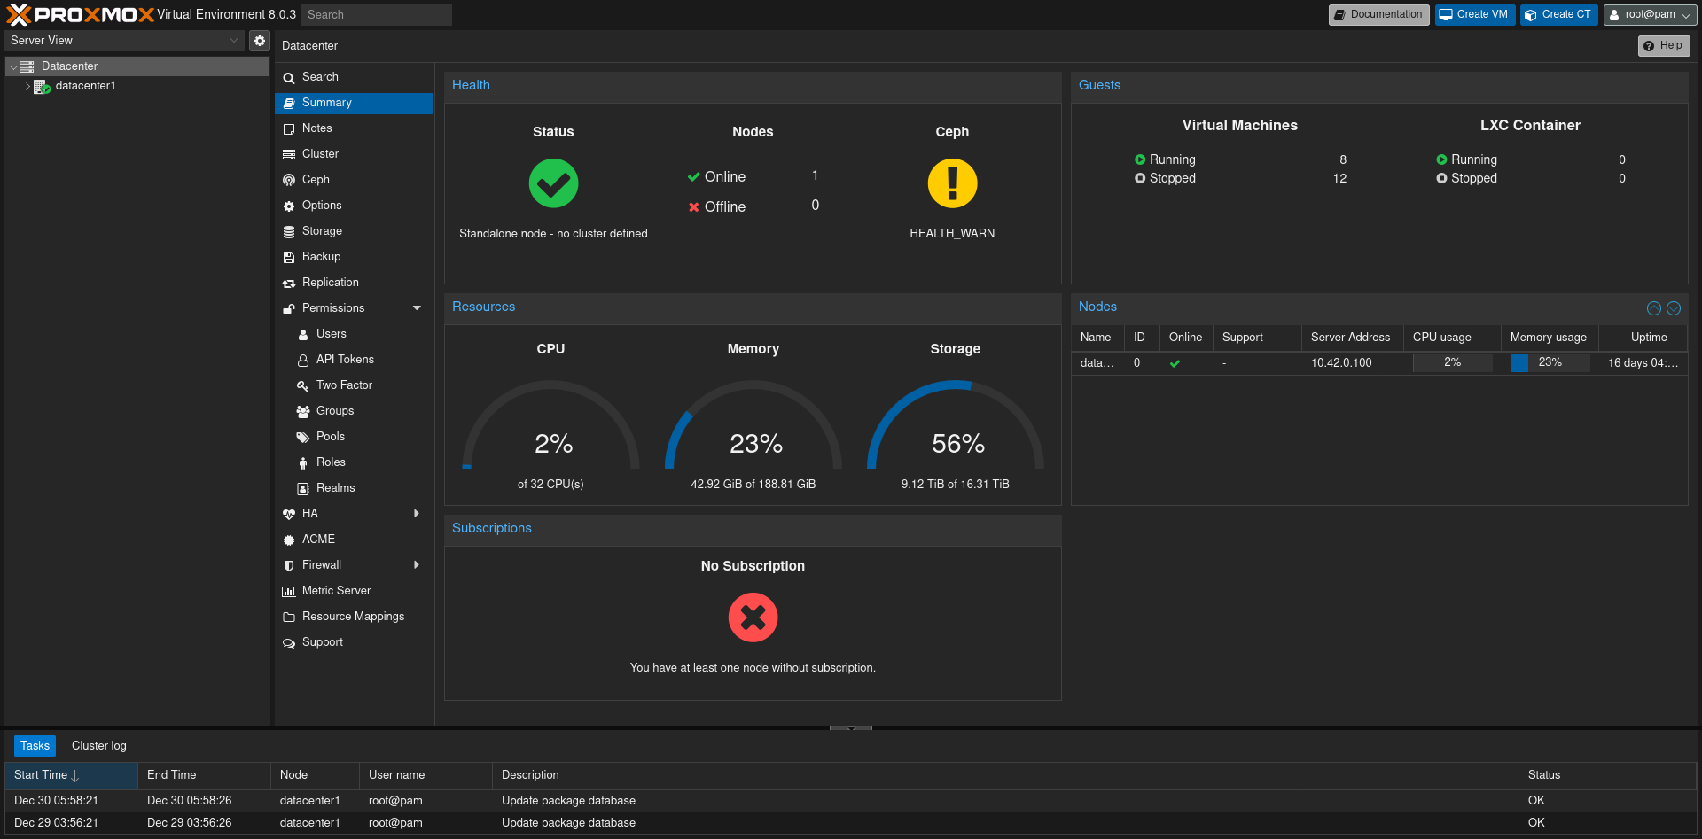Screen dimensions: 1702x839
Task: Collapse the Permissions submenu arrow
Action: point(417,308)
